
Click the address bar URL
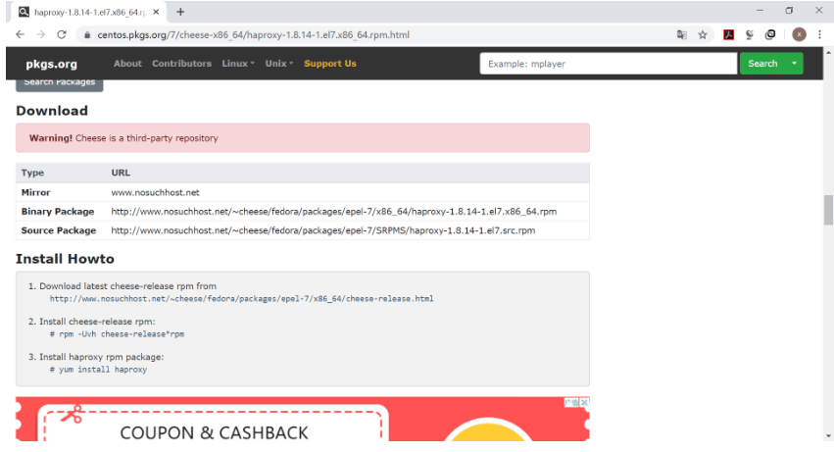[253, 35]
